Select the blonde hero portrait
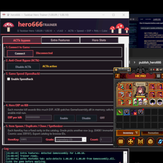Image resolution: width=163 pixels, height=163 pixels. point(145,102)
